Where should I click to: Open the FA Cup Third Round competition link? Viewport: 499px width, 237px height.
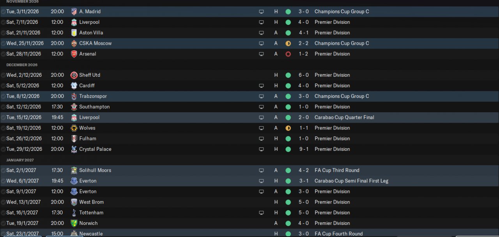click(x=337, y=170)
